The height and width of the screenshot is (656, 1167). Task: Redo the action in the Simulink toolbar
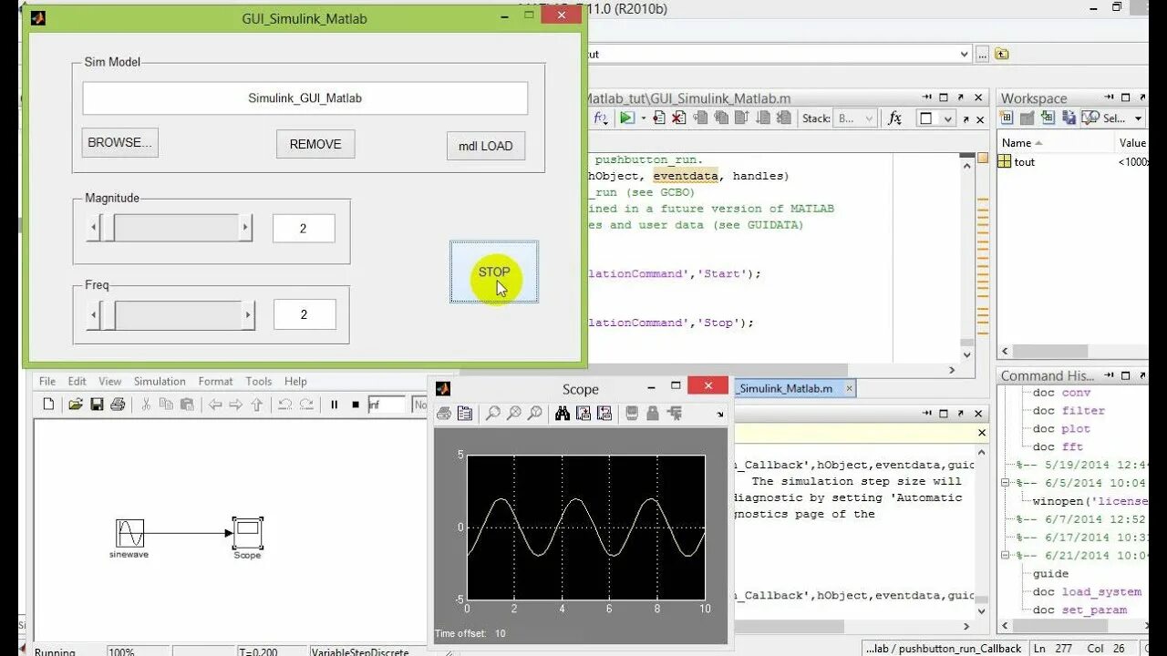(x=306, y=405)
